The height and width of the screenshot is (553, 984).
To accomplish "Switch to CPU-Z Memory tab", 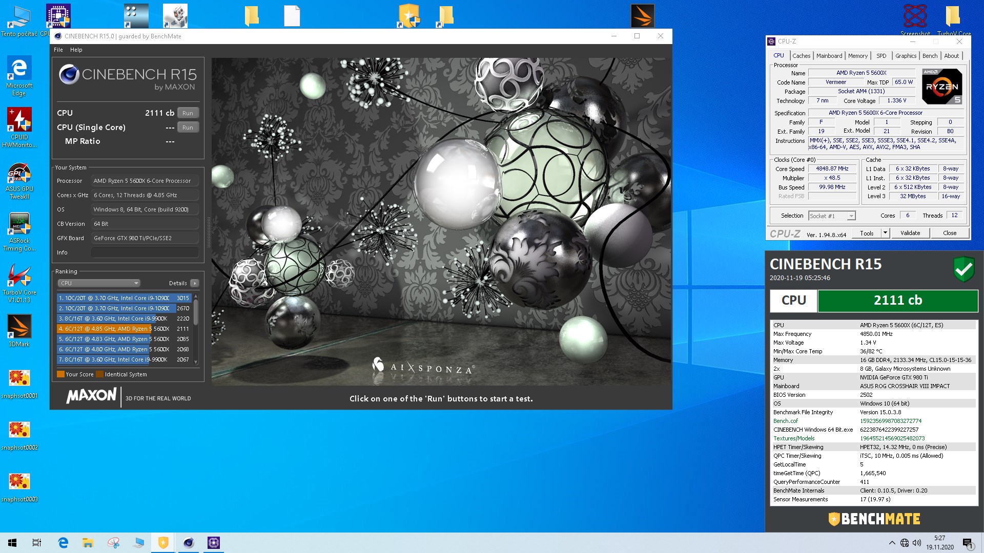I will coord(857,56).
